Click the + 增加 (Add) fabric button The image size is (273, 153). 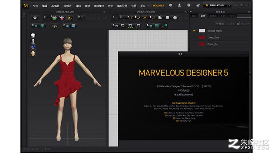[220, 23]
